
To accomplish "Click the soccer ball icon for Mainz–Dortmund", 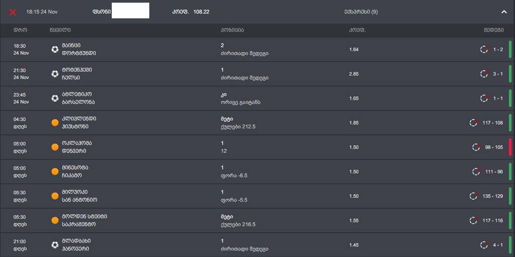I will coord(55,49).
